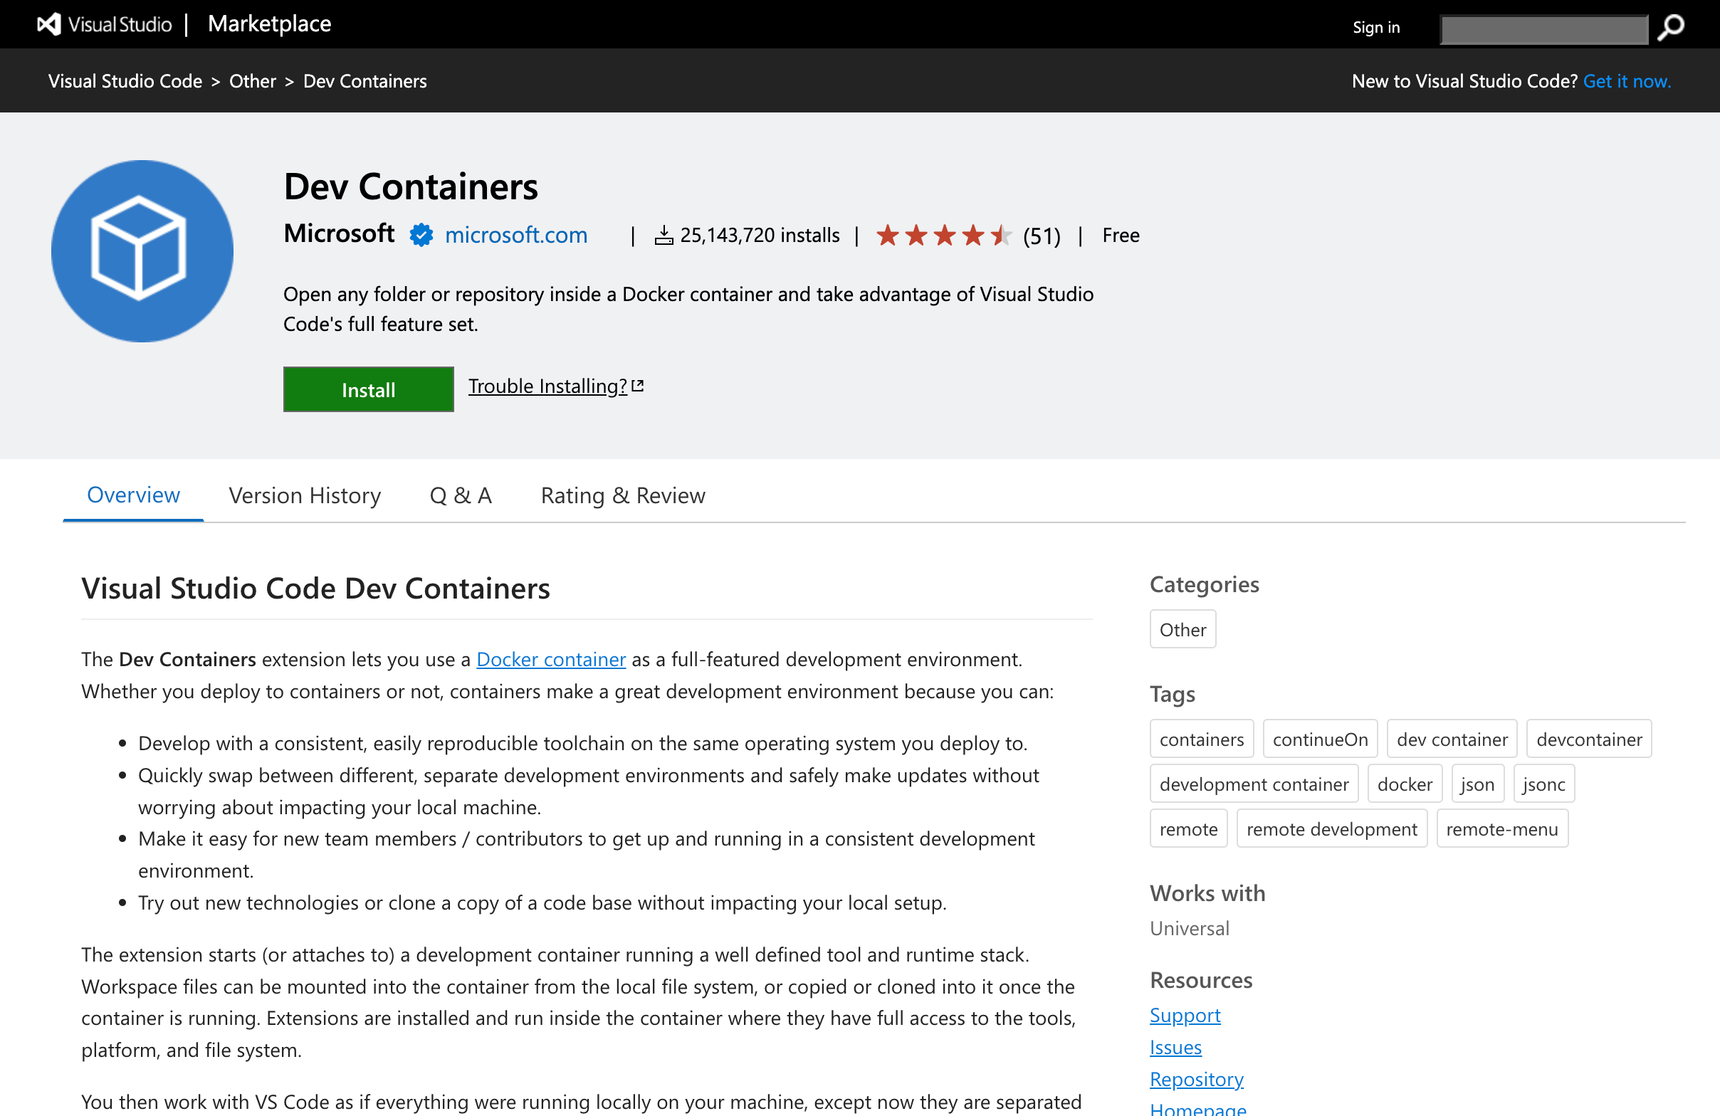The image size is (1720, 1116).
Task: Click the Categories heading
Action: (1204, 584)
